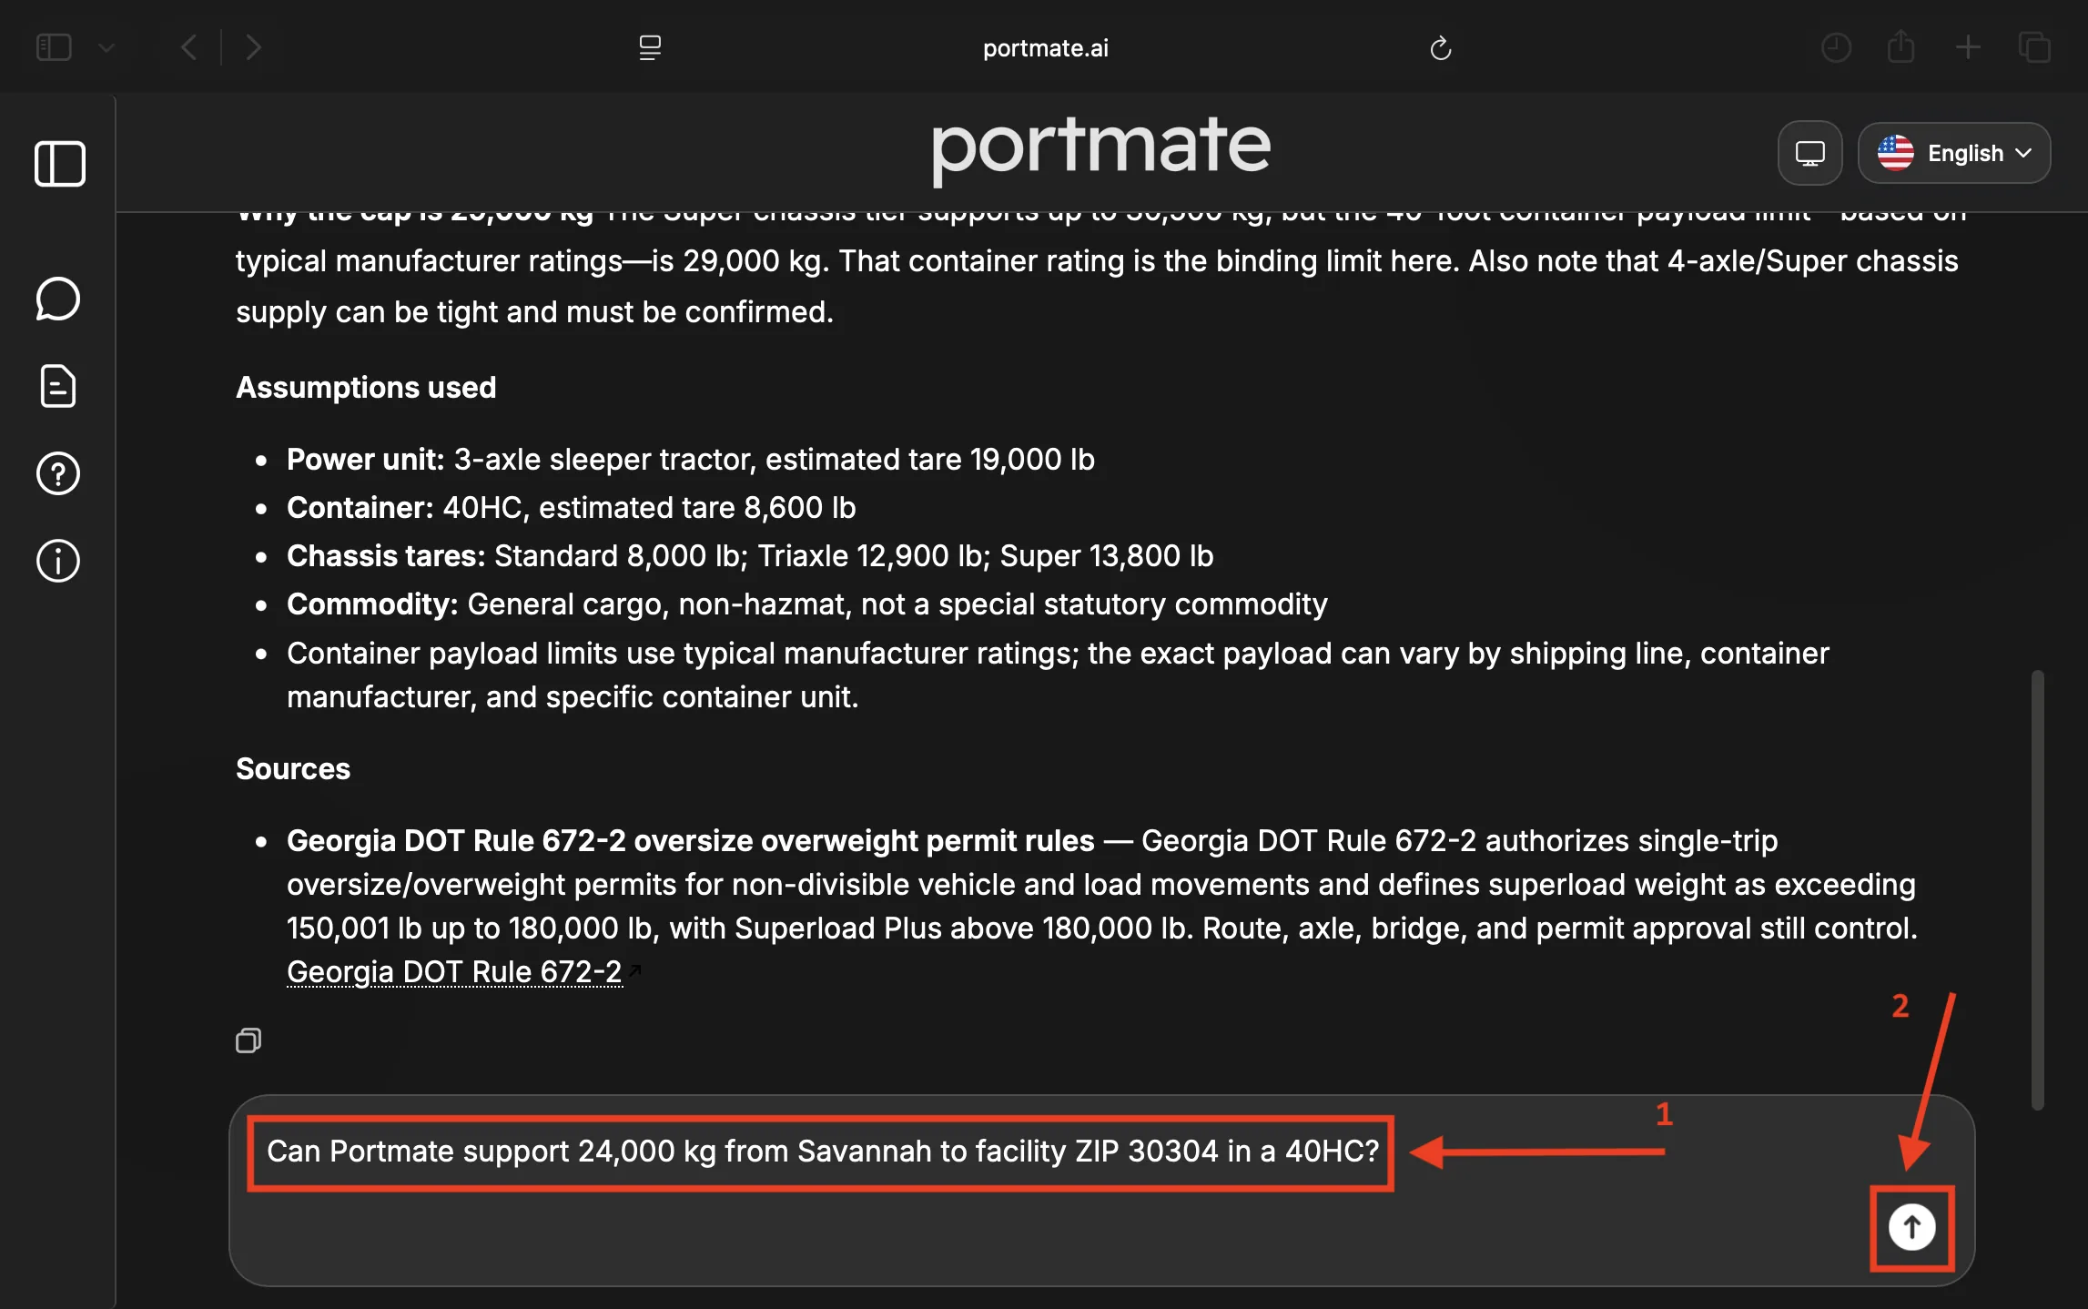Screen dimensions: 2088x1309
Task: Open the browser share icon
Action: click(x=1900, y=46)
